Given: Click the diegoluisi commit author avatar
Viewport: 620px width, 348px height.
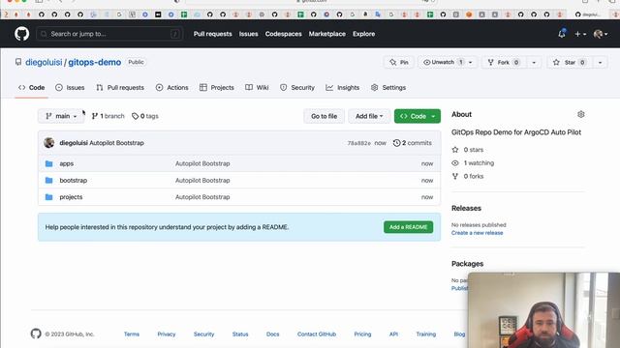Looking at the screenshot, I should click(49, 143).
